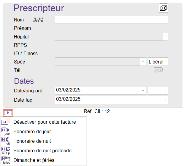This screenshot has width=184, height=166.
Task: Expand the Spéc specialty dropdown
Action: coord(143,62)
